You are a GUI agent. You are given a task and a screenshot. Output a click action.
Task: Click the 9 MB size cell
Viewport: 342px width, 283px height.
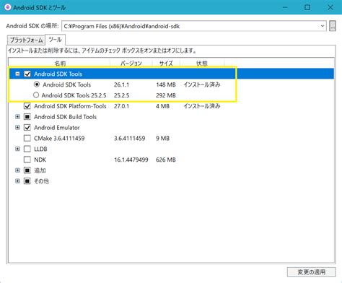point(162,139)
